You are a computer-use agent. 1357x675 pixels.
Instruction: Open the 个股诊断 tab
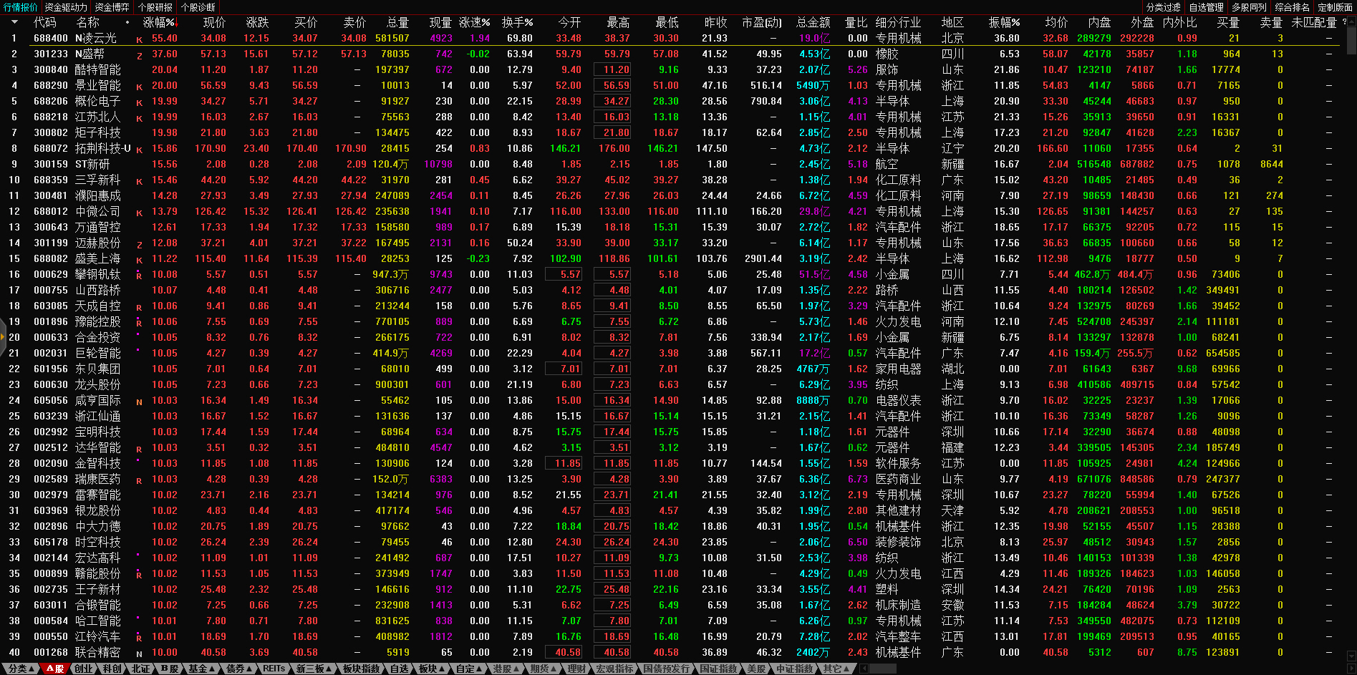198,7
